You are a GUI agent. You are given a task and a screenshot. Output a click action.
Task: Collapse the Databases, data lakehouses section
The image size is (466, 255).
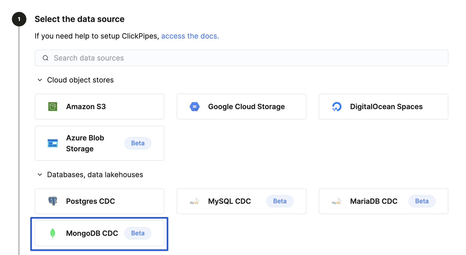(x=40, y=175)
